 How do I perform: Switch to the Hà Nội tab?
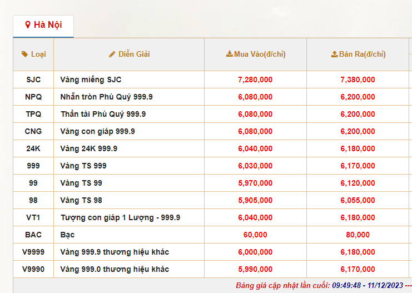(x=43, y=25)
